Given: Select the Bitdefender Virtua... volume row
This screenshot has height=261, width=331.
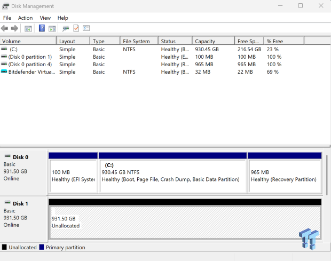Looking at the screenshot, I should click(152, 72).
